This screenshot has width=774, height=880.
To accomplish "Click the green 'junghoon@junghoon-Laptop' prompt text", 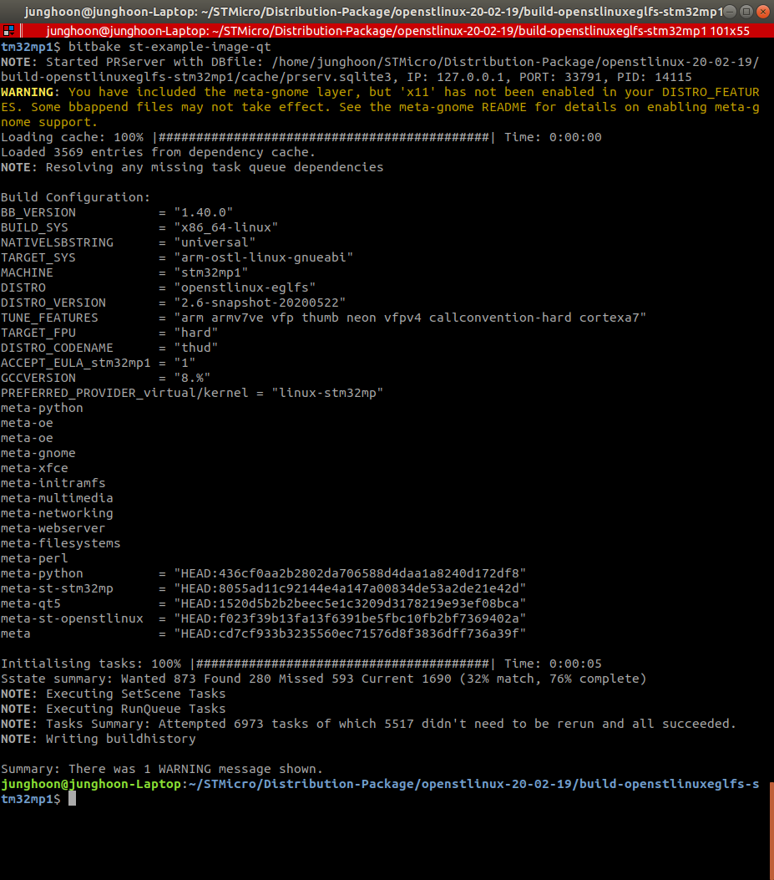I will coord(91,784).
